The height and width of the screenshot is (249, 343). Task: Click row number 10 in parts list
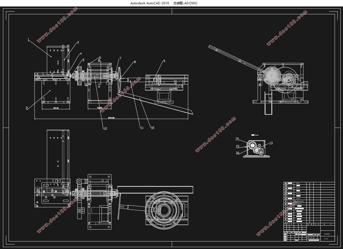(x=285, y=199)
